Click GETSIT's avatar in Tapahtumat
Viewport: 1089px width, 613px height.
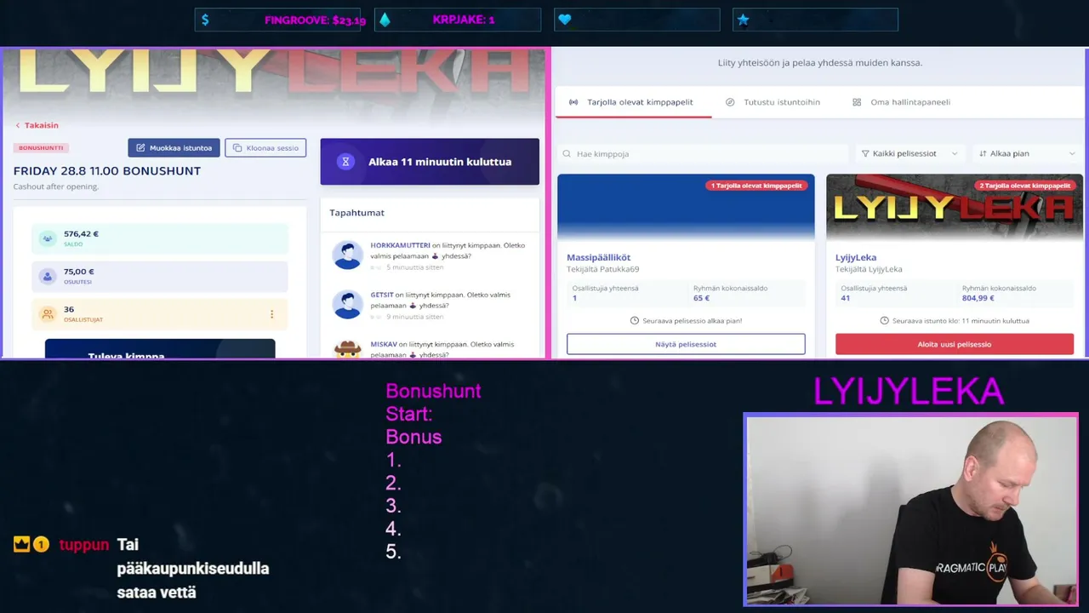coord(347,305)
